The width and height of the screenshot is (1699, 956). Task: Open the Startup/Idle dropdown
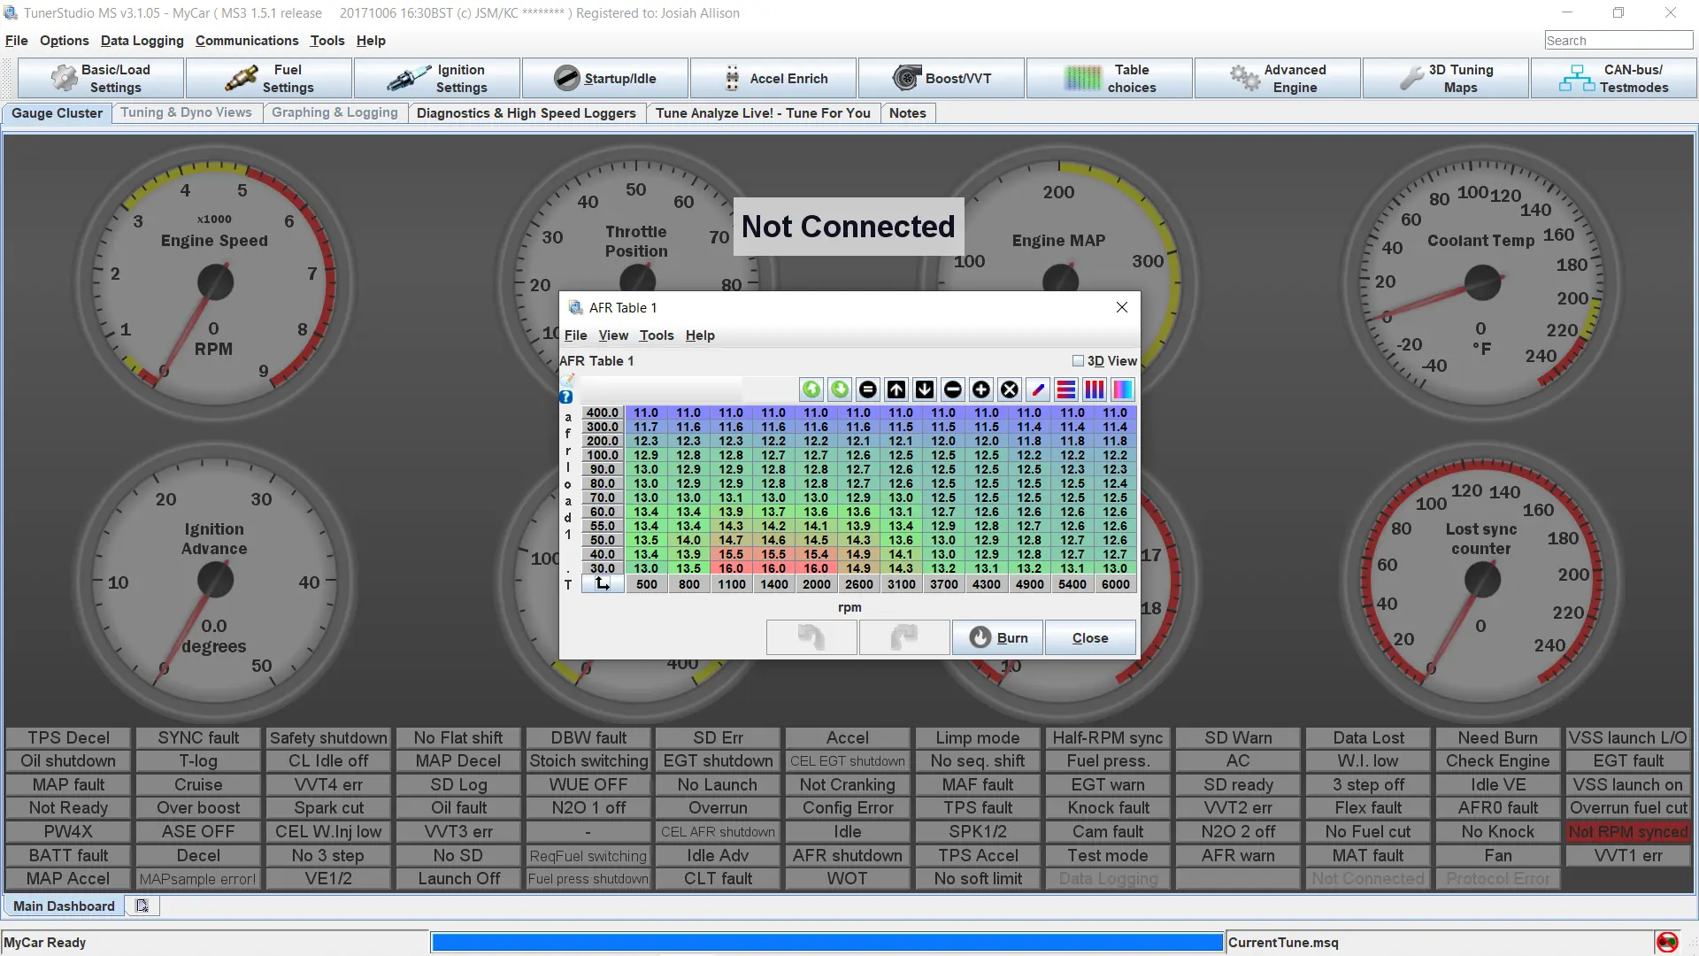pyautogui.click(x=605, y=78)
